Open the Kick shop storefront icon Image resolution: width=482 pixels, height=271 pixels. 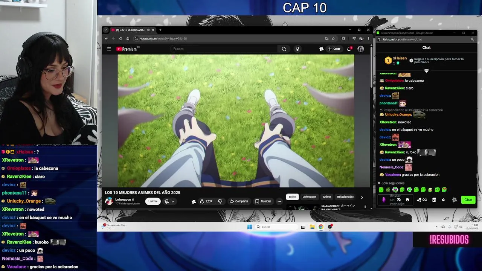coord(434,200)
